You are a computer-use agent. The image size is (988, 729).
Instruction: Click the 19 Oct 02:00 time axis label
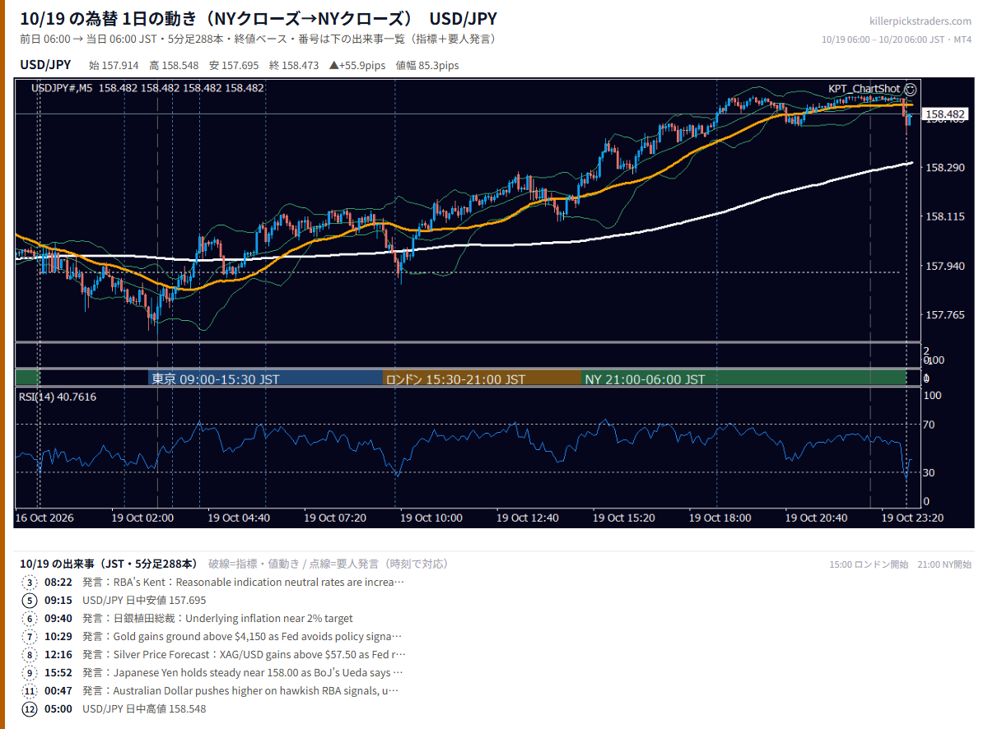(142, 518)
